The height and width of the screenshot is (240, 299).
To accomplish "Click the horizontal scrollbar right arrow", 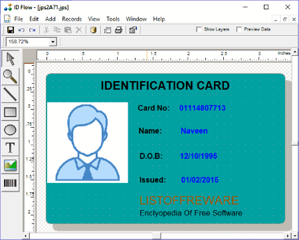I will [288, 236].
